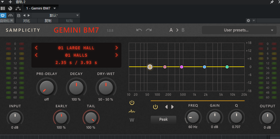Select the blue EQ band node
Screen dimensions: 280x139
pyautogui.click(x=205, y=67)
